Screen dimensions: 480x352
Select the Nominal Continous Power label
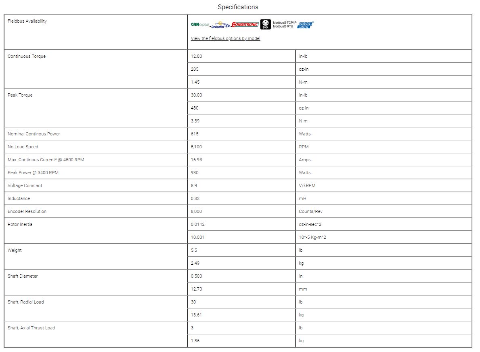(34, 134)
